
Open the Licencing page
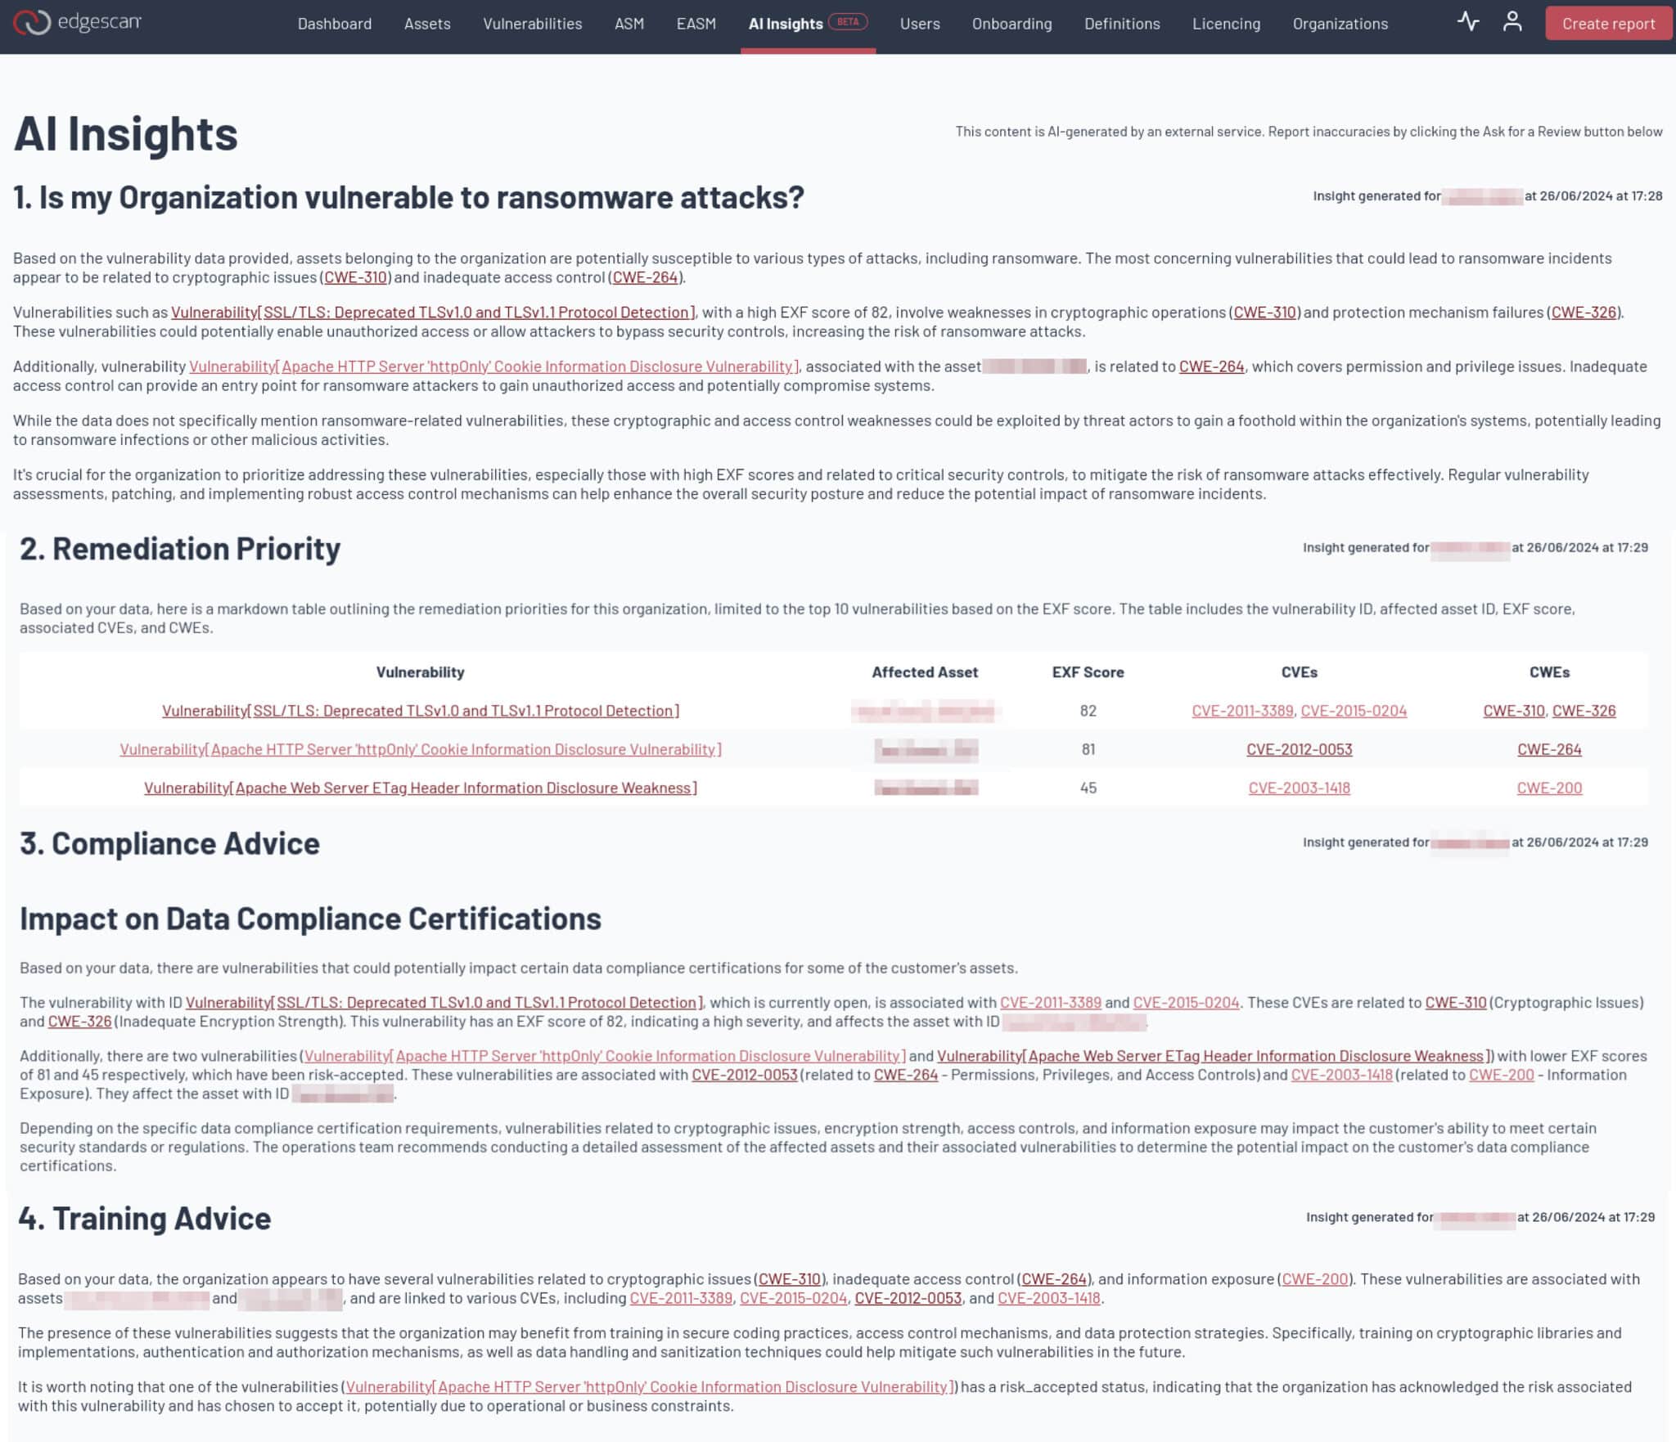click(1225, 24)
